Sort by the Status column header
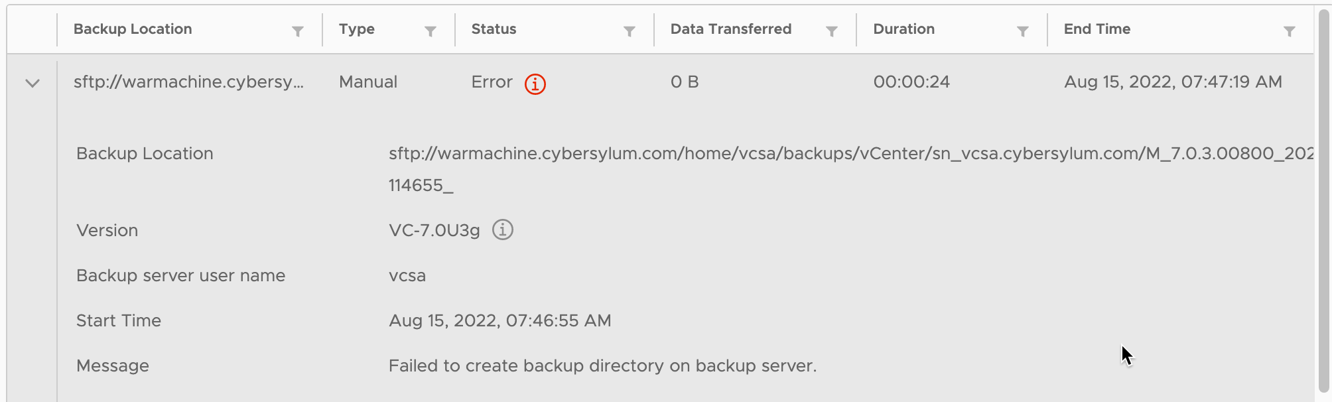Screen dimensions: 1332x402 coord(494,29)
